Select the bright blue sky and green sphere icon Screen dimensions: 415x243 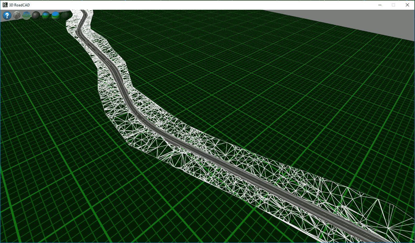click(x=55, y=15)
